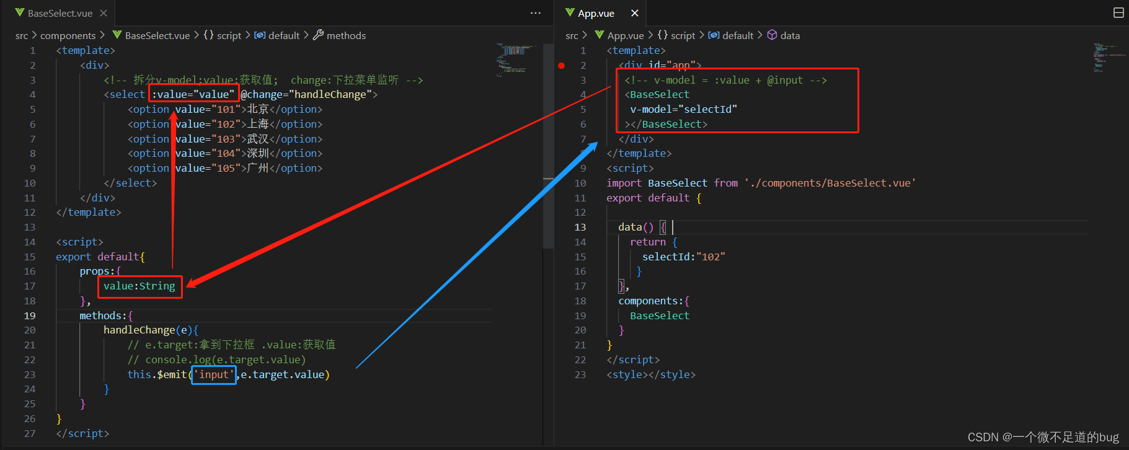Click 'data() {' line in App.vue

(642, 227)
